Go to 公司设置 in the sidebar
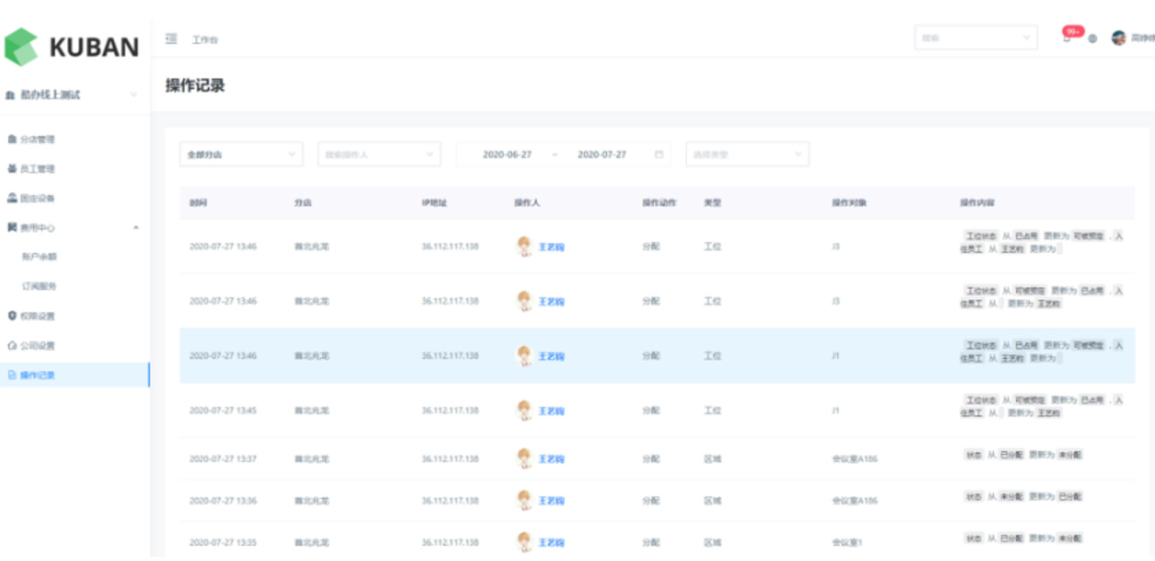 37,346
